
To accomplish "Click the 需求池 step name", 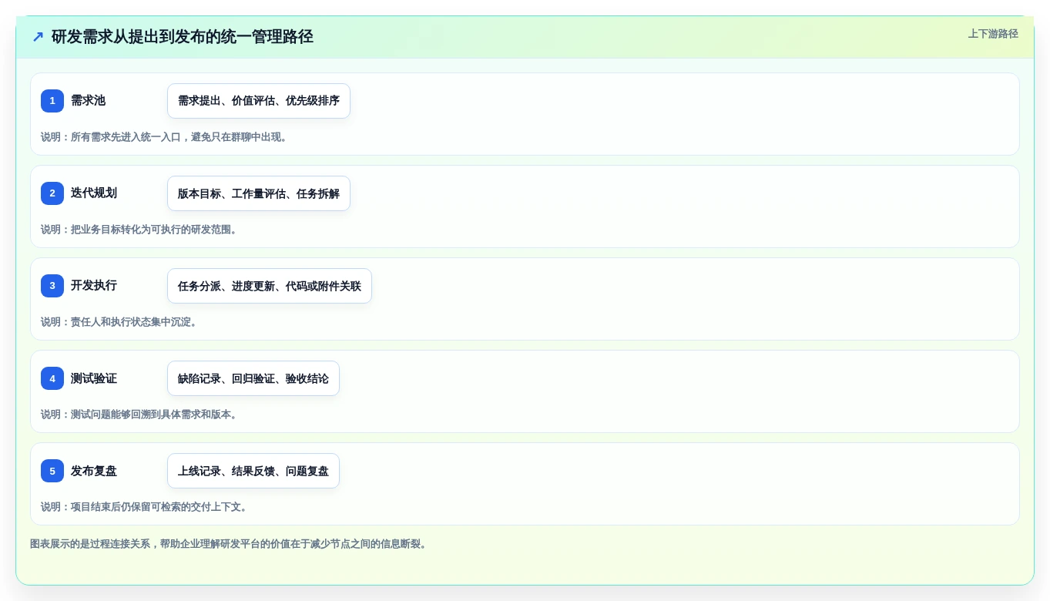I will click(88, 101).
